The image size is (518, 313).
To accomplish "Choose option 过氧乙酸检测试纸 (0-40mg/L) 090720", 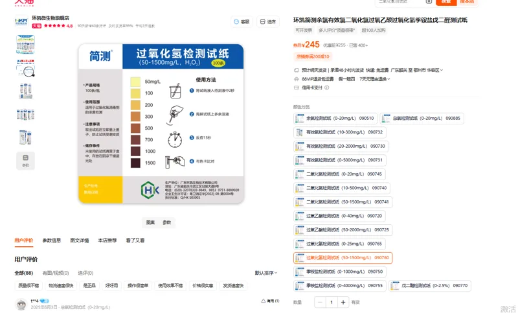I will [x=339, y=216].
